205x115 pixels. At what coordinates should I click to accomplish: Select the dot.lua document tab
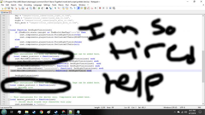tap(6, 12)
